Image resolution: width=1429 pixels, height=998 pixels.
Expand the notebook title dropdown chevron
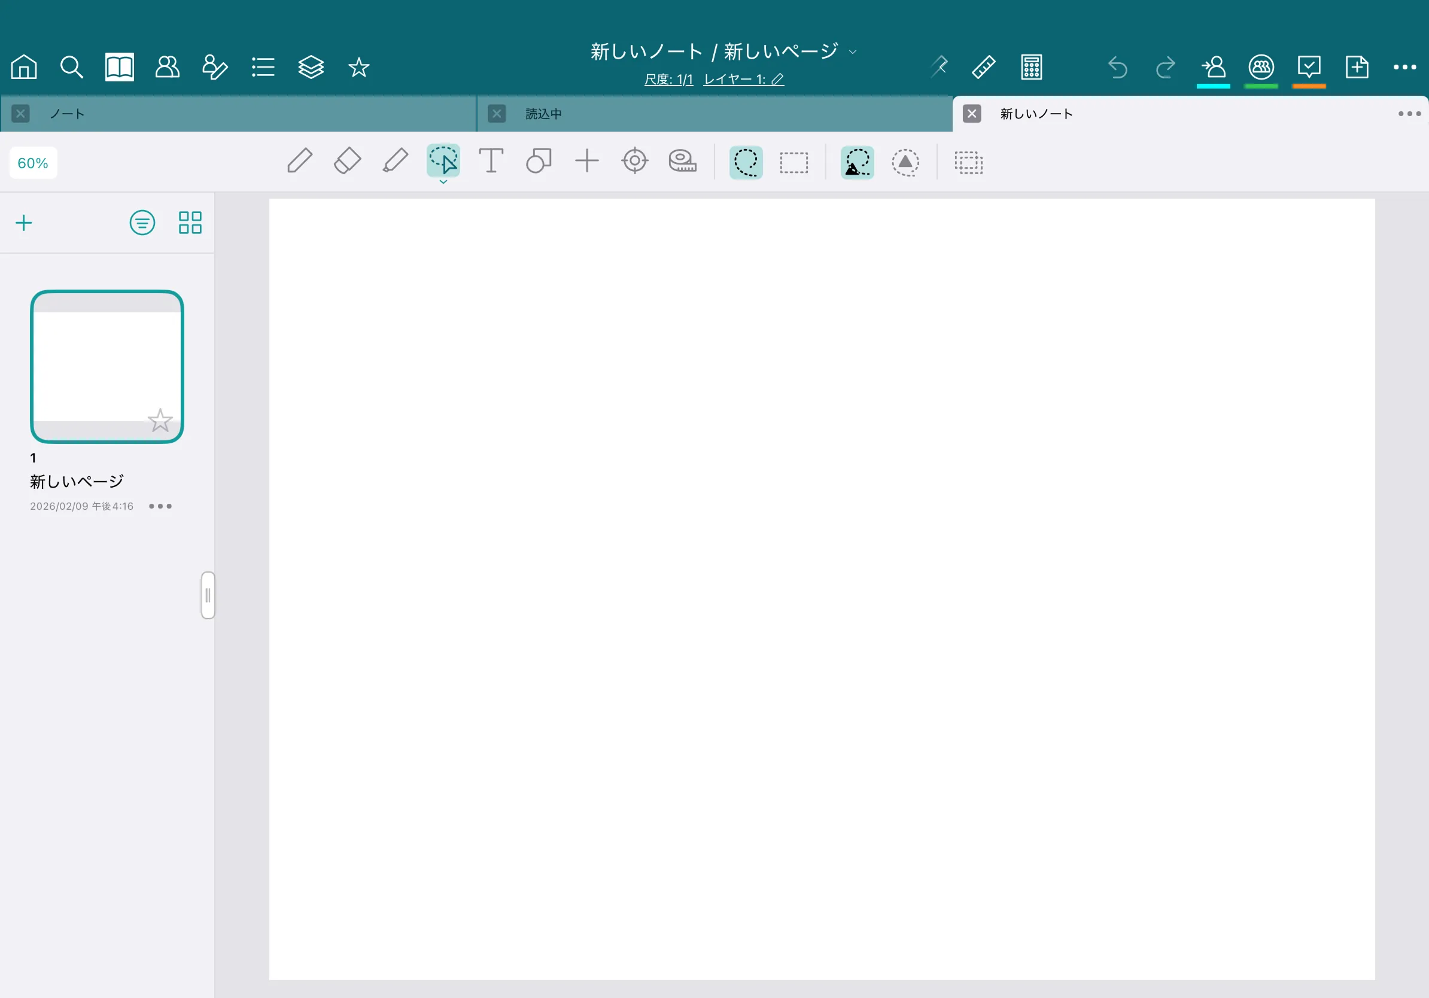pyautogui.click(x=853, y=52)
